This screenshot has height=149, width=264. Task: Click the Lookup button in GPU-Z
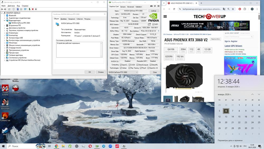[154, 11]
